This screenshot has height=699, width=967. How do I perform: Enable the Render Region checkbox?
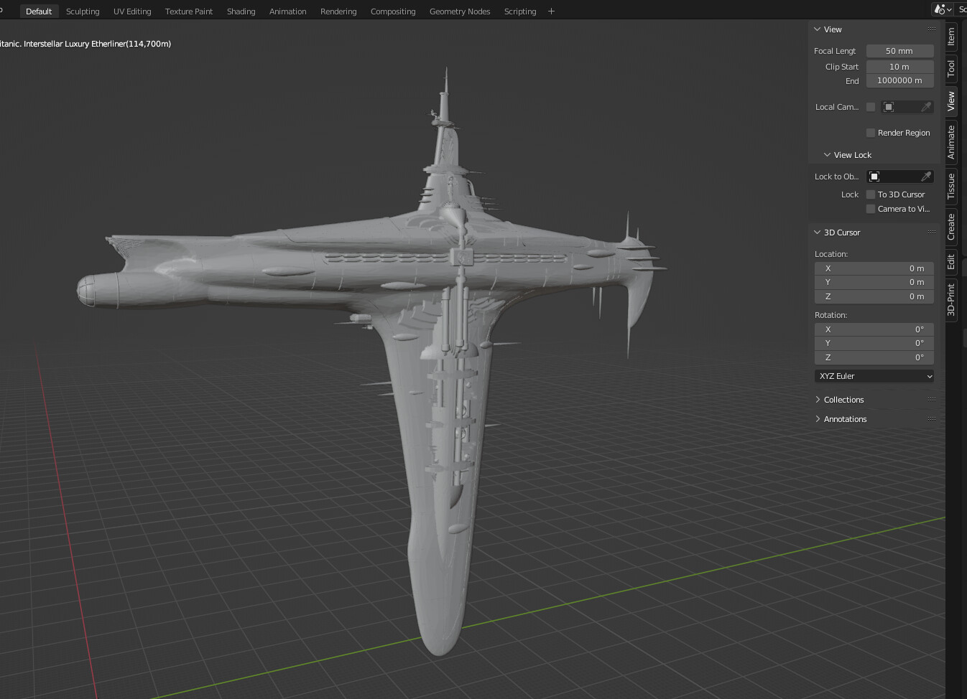(x=871, y=132)
